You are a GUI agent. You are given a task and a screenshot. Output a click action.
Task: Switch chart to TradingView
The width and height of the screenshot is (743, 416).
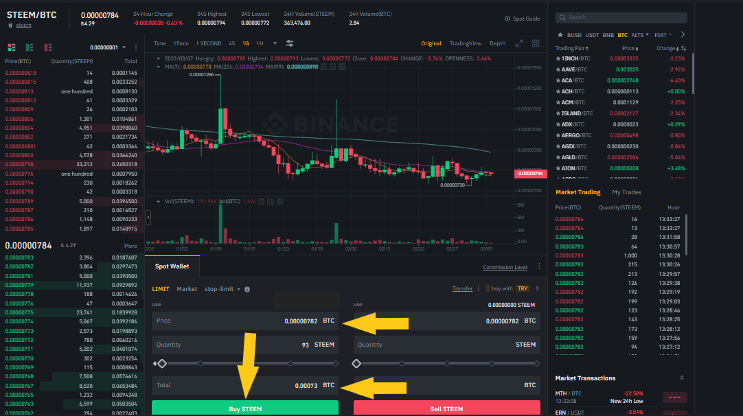pyautogui.click(x=466, y=43)
